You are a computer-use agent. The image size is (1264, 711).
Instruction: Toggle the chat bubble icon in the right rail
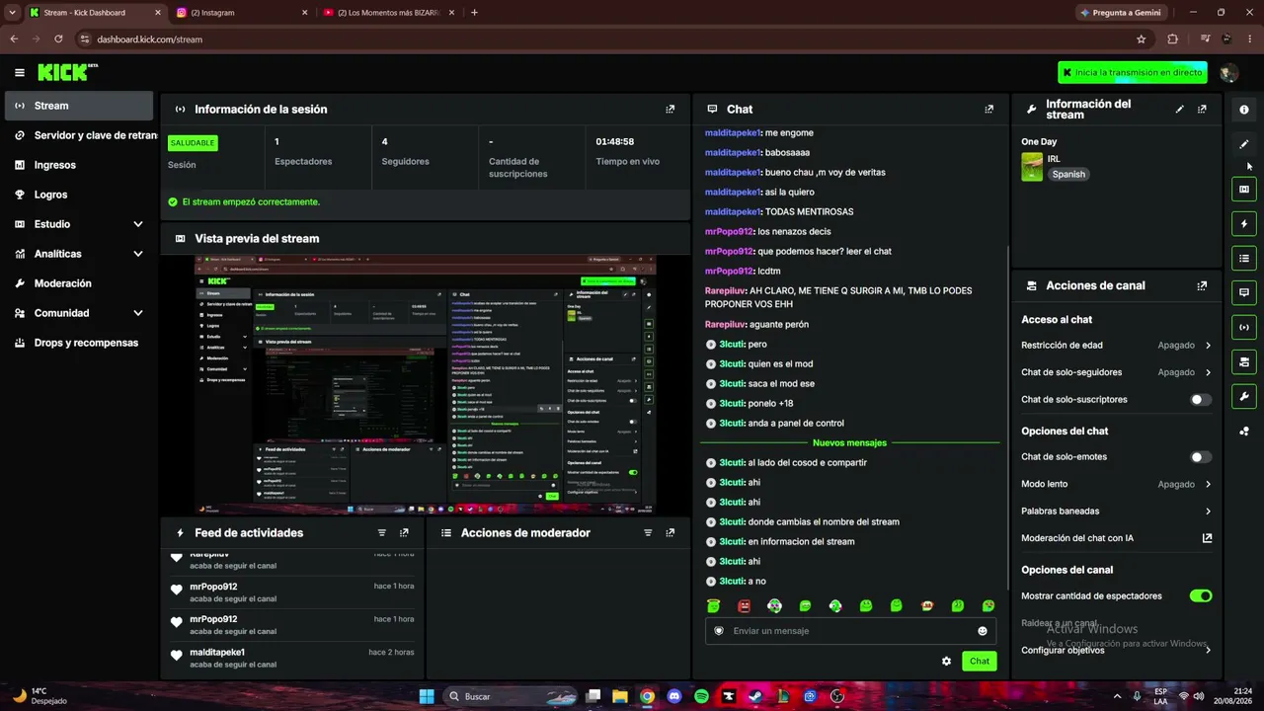pos(1244,293)
